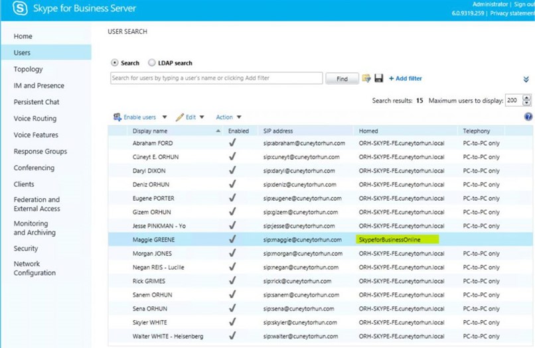The width and height of the screenshot is (535, 348).
Task: Open Voice Features section
Action: point(36,135)
